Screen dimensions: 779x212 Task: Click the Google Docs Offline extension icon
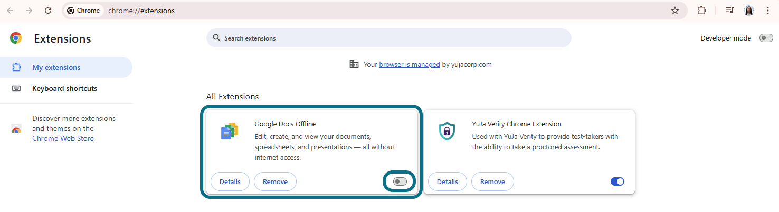pos(230,130)
